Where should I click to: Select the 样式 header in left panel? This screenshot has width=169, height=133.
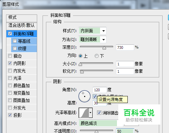click(x=22, y=18)
